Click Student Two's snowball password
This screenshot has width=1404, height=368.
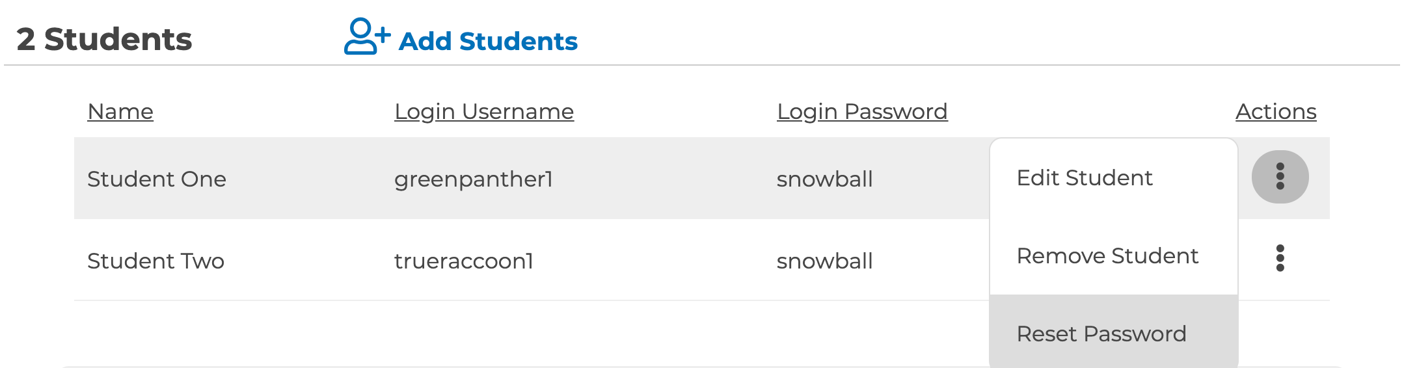824,261
